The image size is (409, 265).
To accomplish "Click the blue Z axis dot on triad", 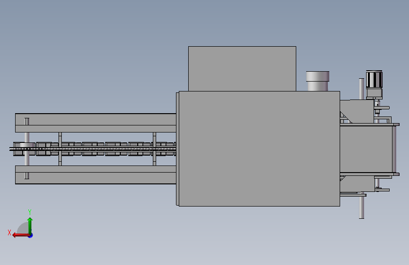I will coord(31,235).
